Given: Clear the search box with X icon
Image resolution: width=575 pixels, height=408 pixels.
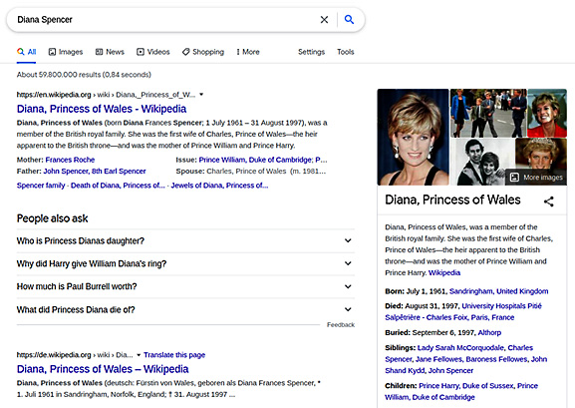Looking at the screenshot, I should pyautogui.click(x=324, y=20).
